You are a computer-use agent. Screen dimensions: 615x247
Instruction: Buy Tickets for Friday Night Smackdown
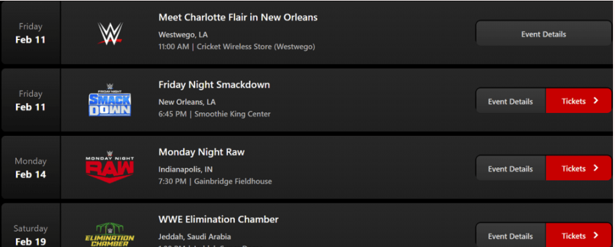click(x=579, y=101)
